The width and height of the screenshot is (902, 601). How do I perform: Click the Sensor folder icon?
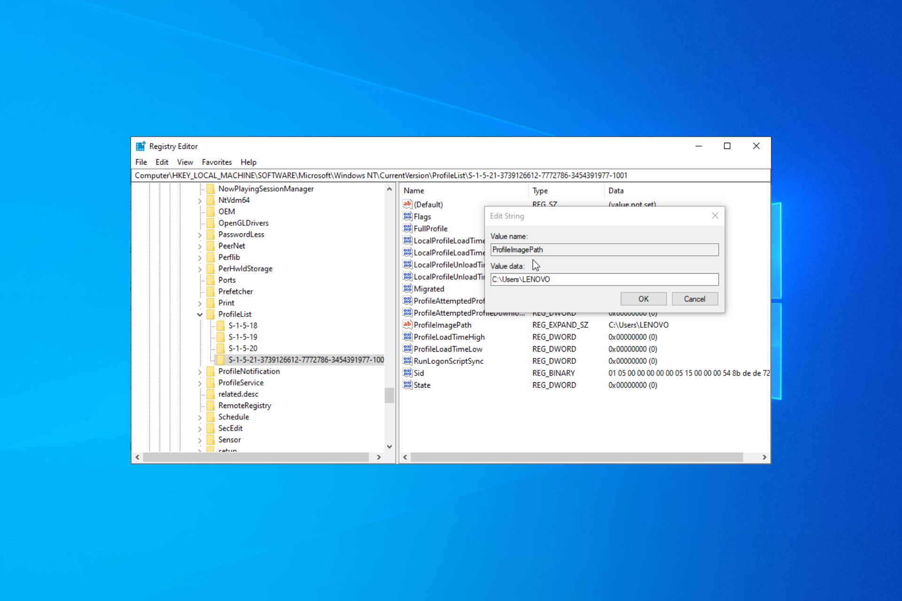pos(211,440)
